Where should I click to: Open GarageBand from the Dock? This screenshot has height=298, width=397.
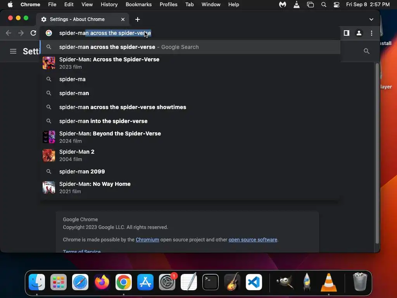[232, 282]
